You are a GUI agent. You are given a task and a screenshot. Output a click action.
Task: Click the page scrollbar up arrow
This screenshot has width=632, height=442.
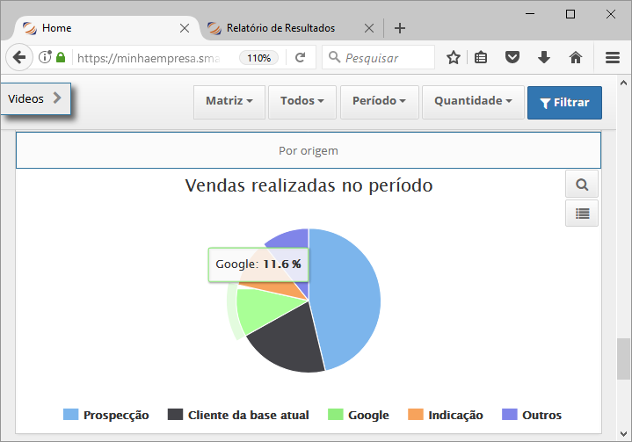click(623, 83)
